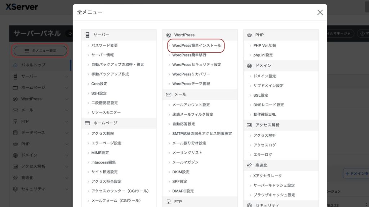Click the sidebar FTP icon
The height and width of the screenshot is (207, 369).
(x=15, y=121)
